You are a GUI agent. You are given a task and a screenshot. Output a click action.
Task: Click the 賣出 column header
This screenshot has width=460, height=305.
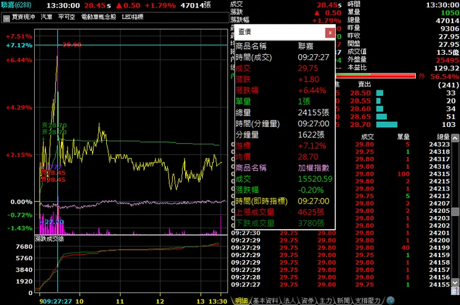(x=364, y=85)
